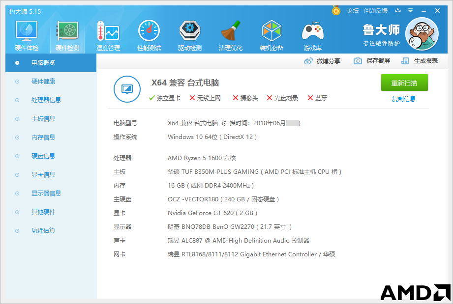This screenshot has width=453, height=304.
Task: Click the gold medal icon in title bar
Action: click(x=336, y=11)
